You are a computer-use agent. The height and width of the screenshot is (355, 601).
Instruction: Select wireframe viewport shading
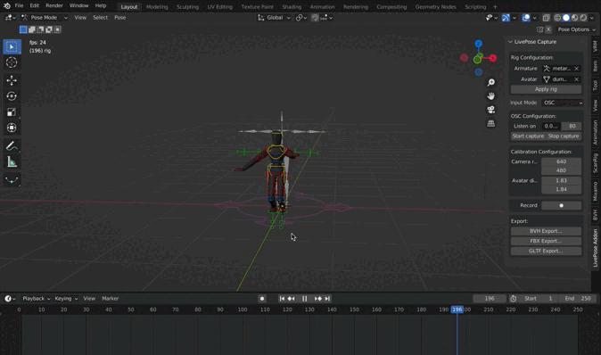click(557, 18)
